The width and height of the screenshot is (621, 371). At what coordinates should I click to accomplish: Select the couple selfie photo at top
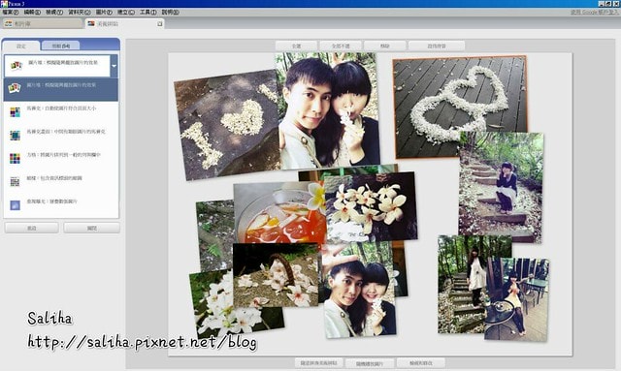(x=328, y=110)
